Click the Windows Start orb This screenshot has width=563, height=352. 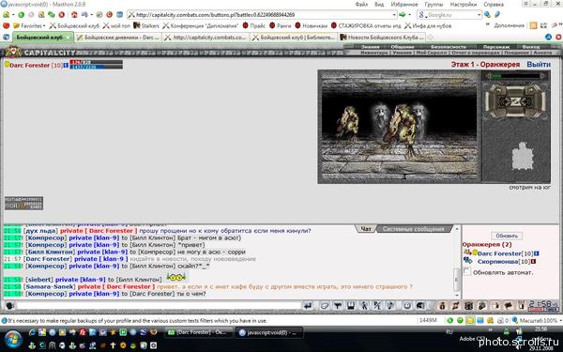click(13, 339)
